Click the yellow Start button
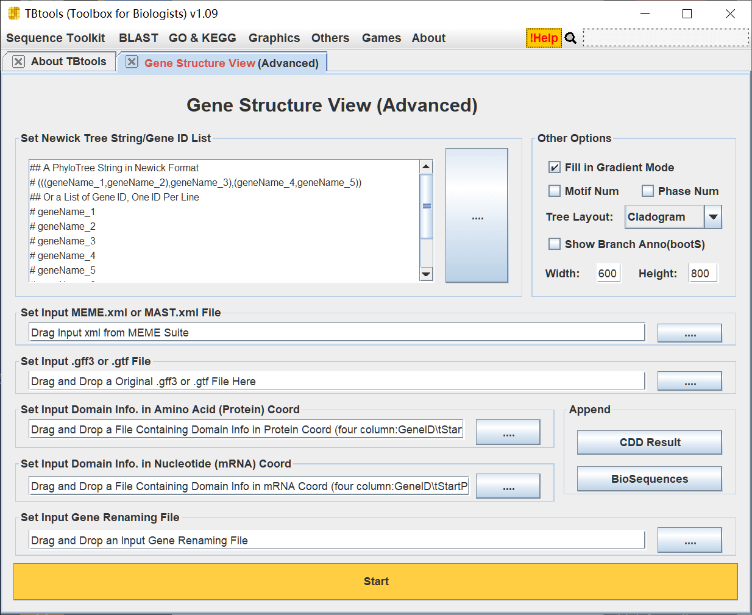This screenshot has width=752, height=615. pos(375,581)
